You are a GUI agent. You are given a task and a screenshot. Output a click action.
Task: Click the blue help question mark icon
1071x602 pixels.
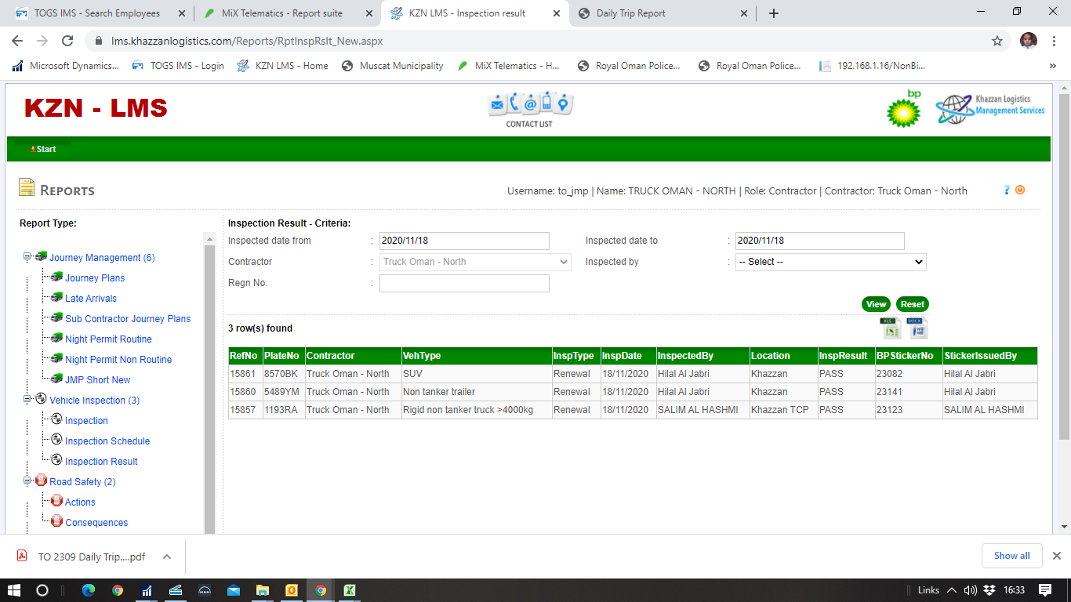(1007, 190)
